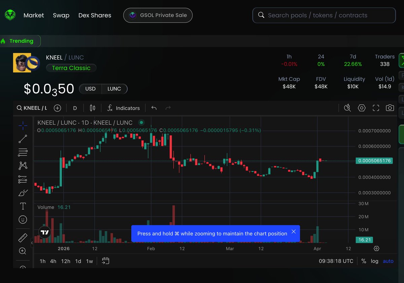Open the chart settings hexagon icon
The width and height of the screenshot is (404, 283).
(x=362, y=108)
